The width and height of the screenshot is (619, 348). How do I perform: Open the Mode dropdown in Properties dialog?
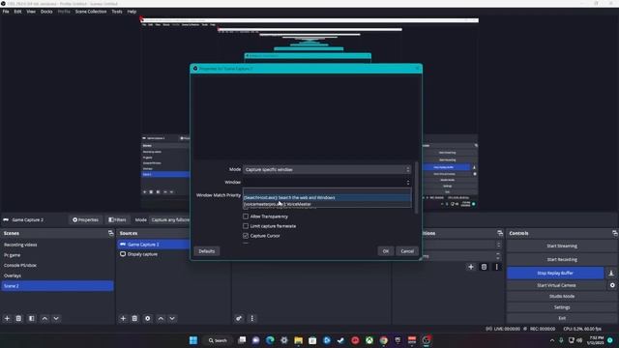(x=327, y=170)
